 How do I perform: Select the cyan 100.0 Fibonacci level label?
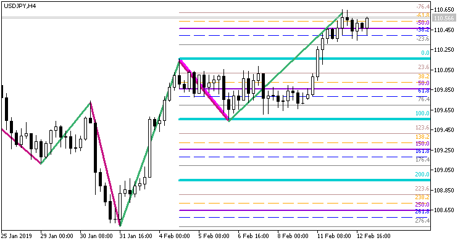coord(422,113)
